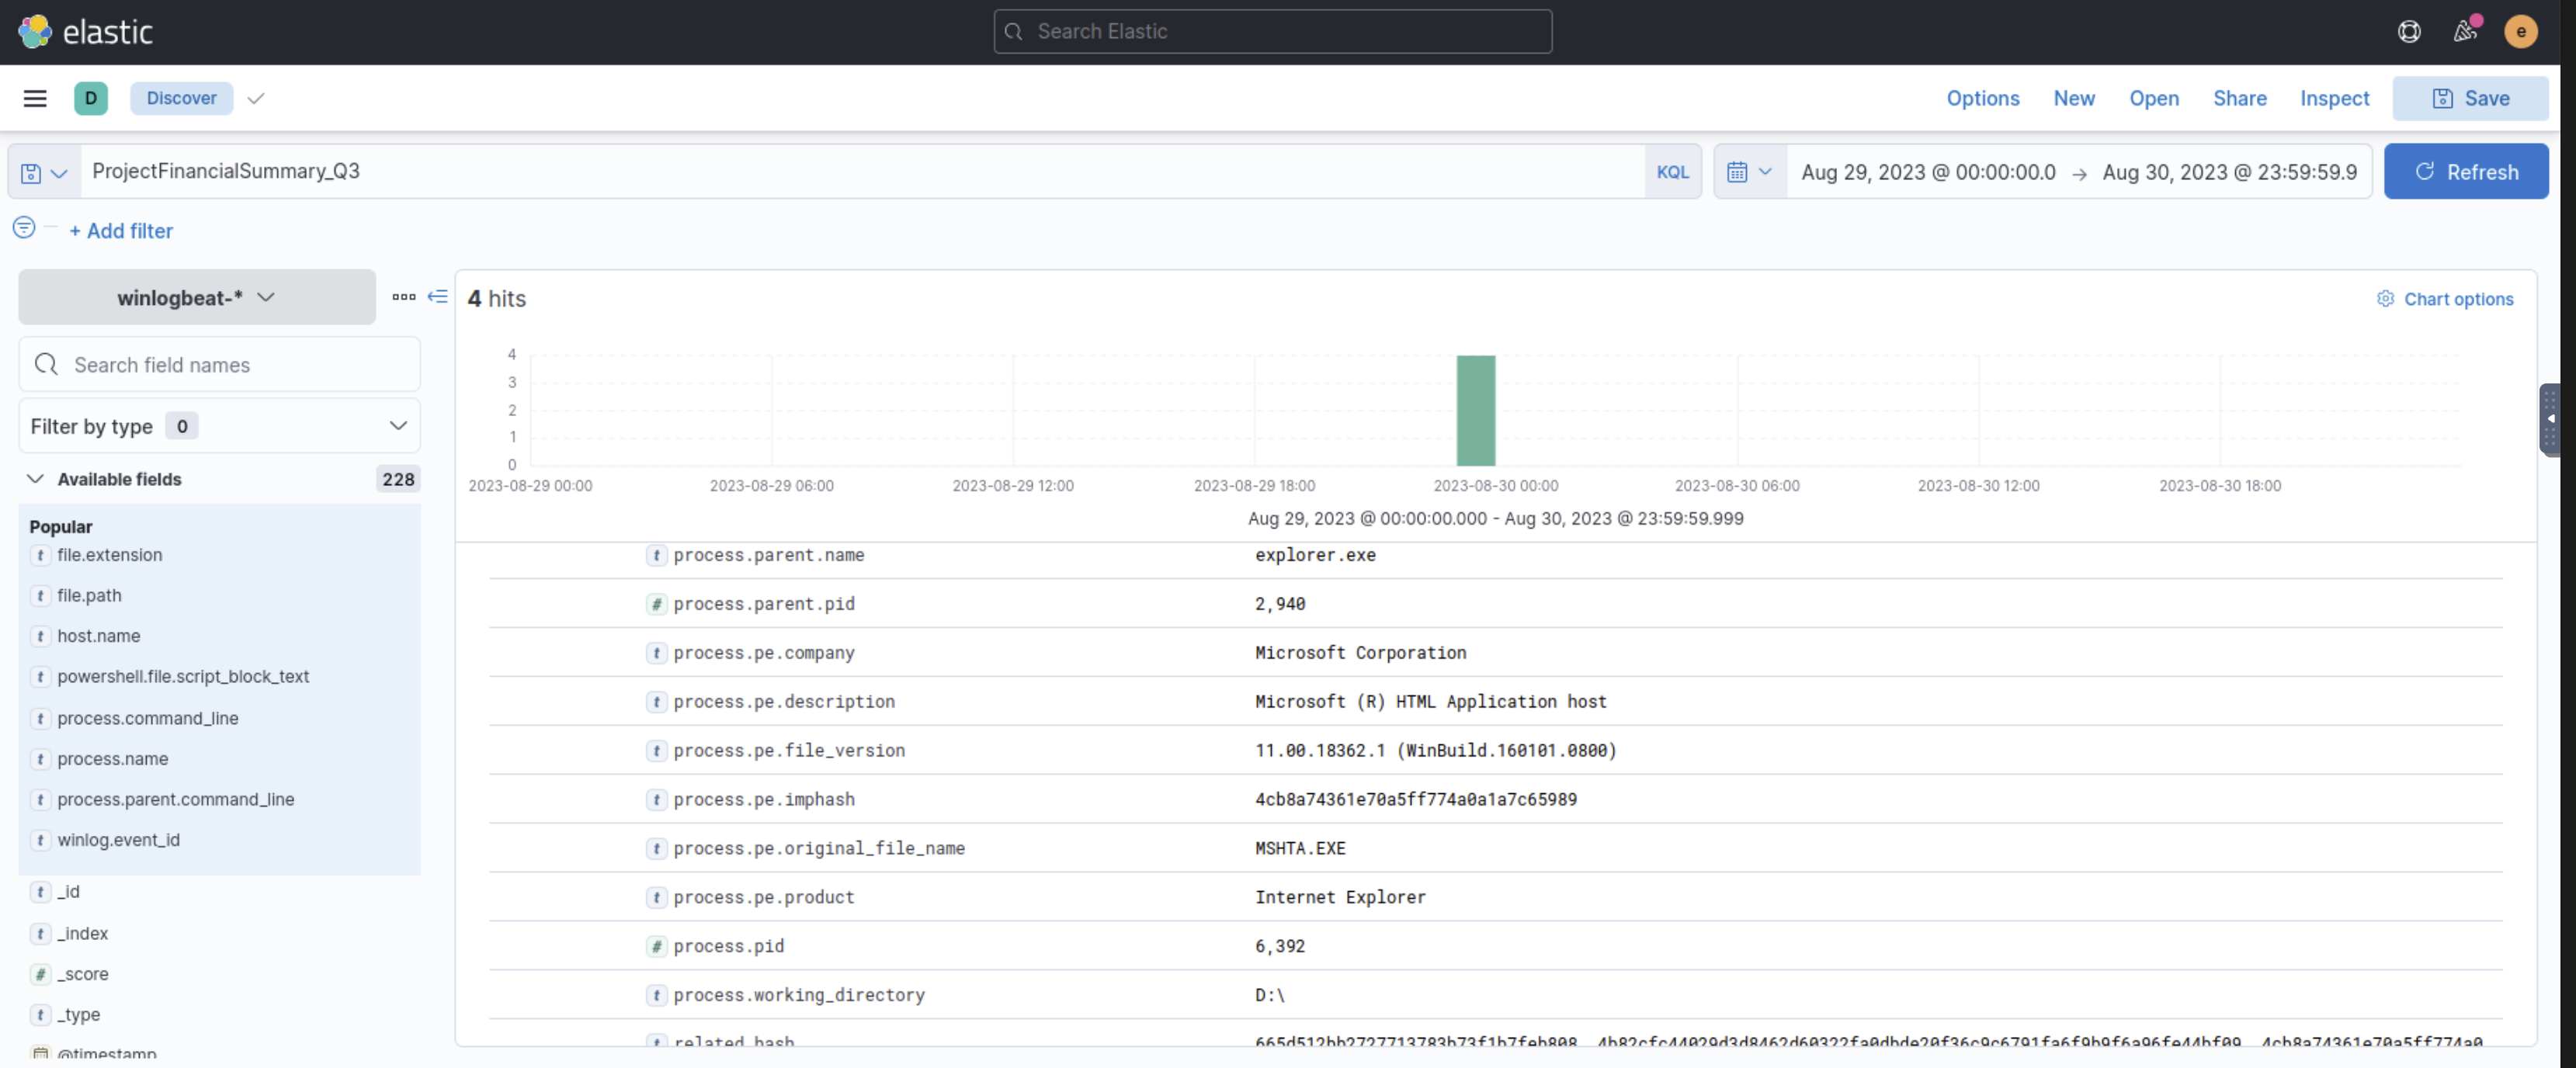Collapse the Available fields section
The height and width of the screenshot is (1068, 2576).
35,479
